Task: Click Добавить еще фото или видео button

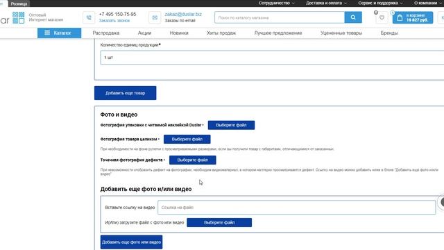Action: pos(131,242)
